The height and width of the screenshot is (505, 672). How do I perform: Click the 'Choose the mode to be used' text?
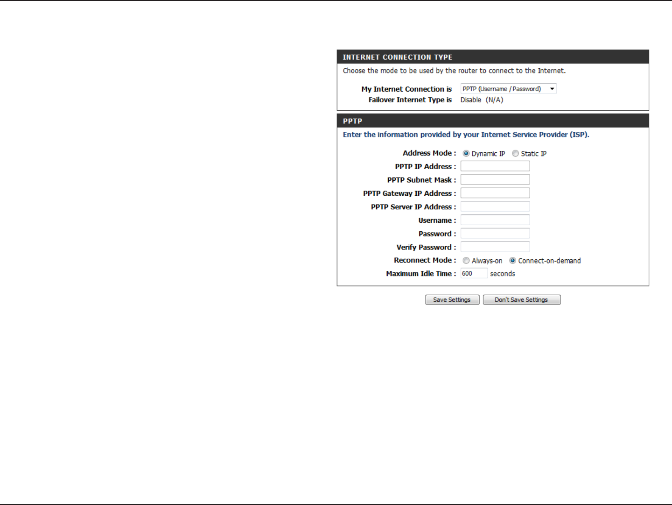point(454,71)
